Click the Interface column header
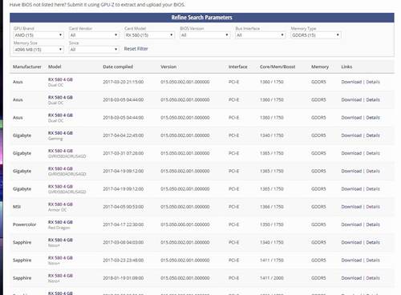 pos(238,67)
